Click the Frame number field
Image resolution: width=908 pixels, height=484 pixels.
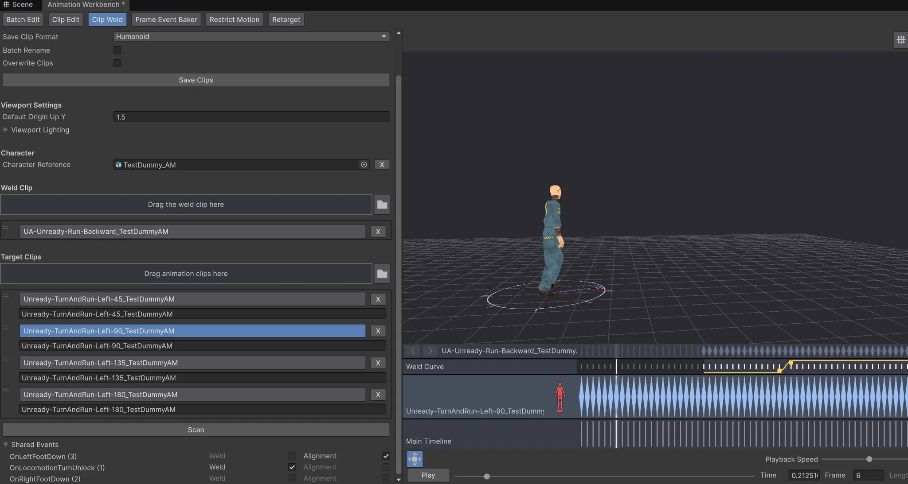click(x=868, y=476)
